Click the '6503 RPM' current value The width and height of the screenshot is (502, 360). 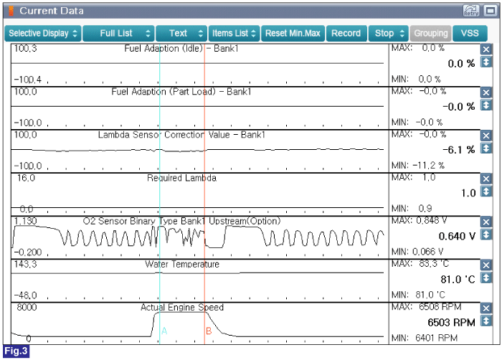click(451, 323)
